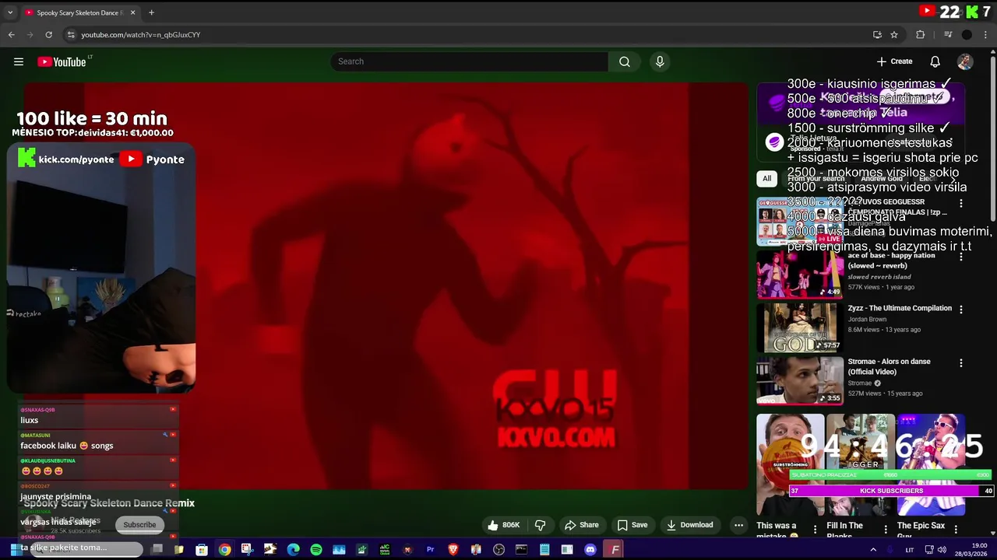View site information icon in address bar
The height and width of the screenshot is (560, 997).
point(71,34)
